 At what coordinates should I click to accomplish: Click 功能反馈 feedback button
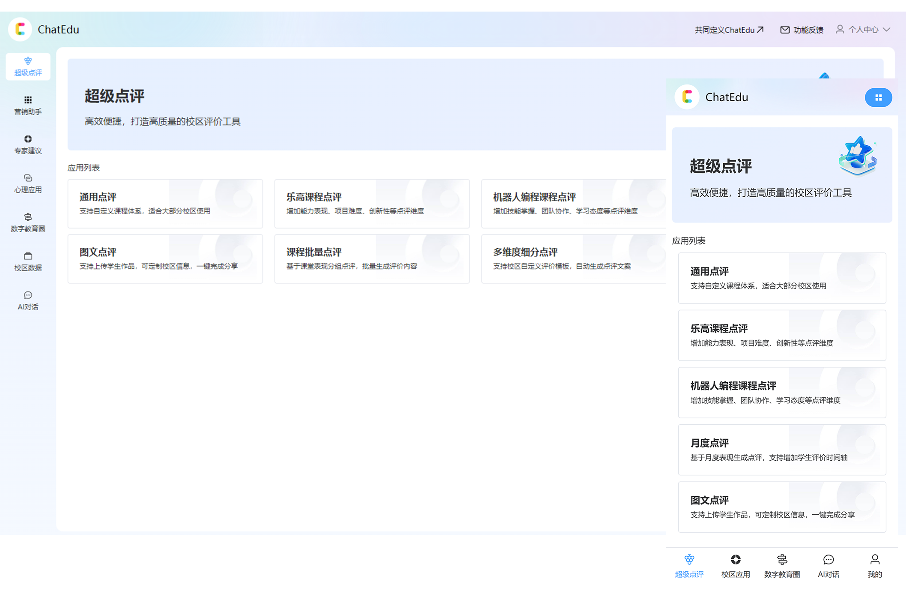[802, 30]
